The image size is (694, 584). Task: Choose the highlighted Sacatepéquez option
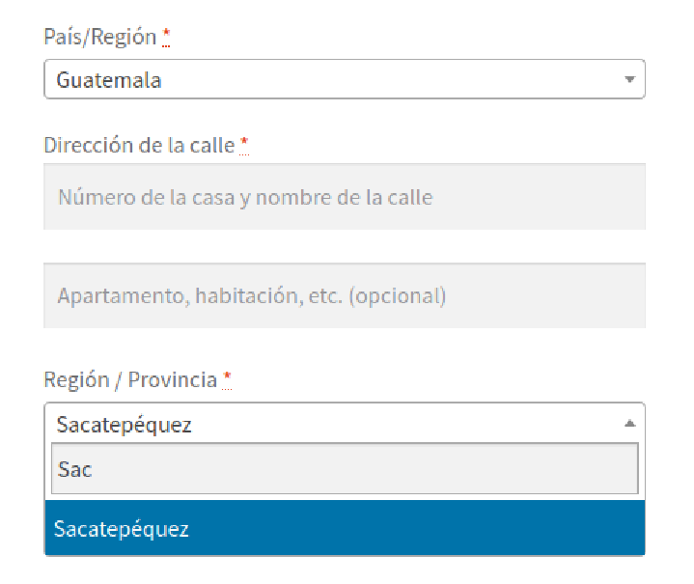click(x=345, y=528)
